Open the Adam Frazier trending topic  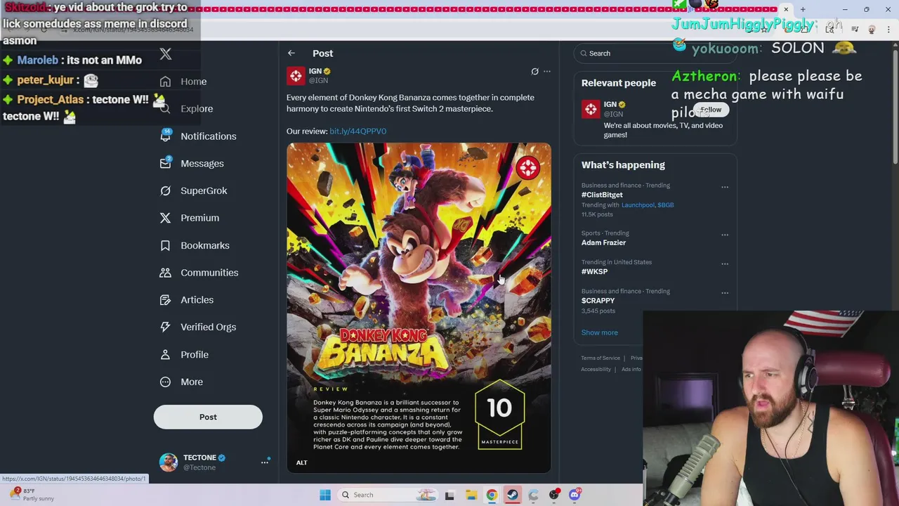click(x=603, y=242)
